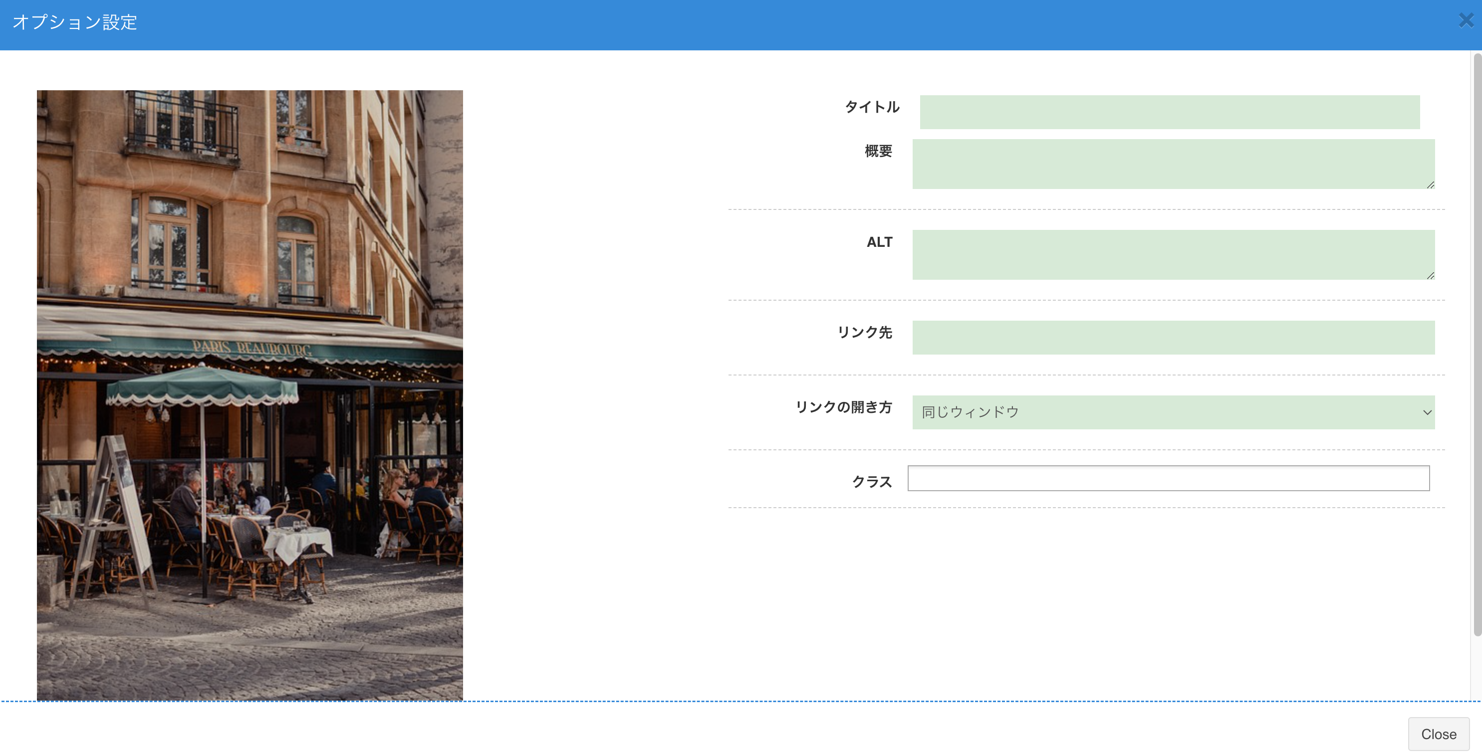Focus the 概要 text area

coord(1174,164)
